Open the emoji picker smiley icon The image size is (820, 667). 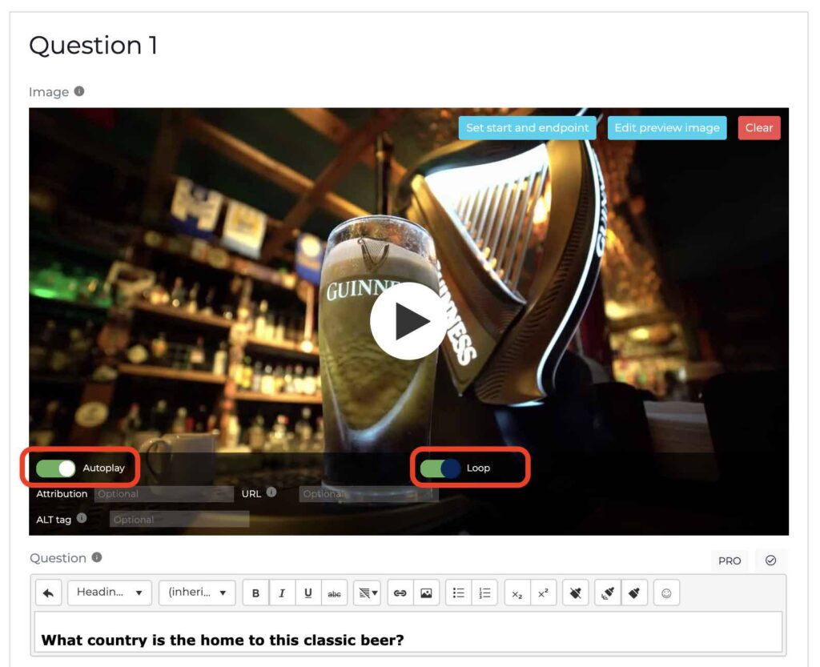[666, 593]
